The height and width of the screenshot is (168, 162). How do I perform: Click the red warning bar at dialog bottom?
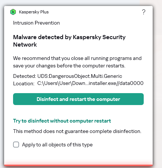[x=78, y=165]
